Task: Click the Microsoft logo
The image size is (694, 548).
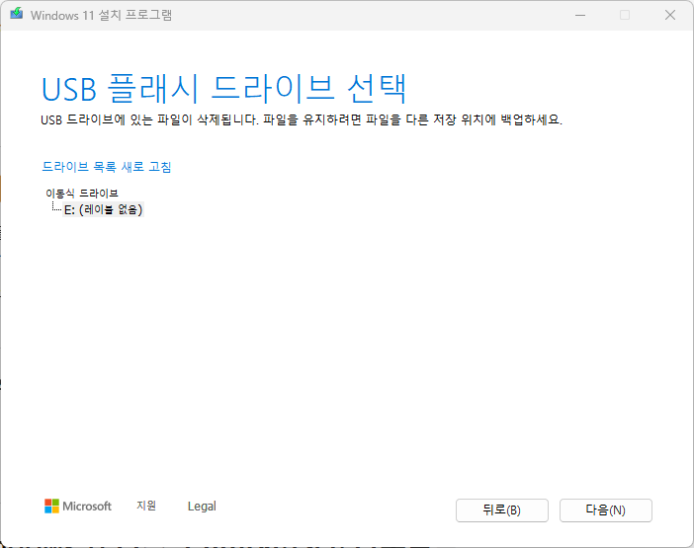Action: point(78,506)
